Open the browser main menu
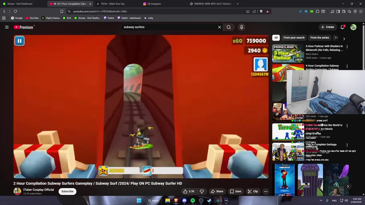 point(361,11)
